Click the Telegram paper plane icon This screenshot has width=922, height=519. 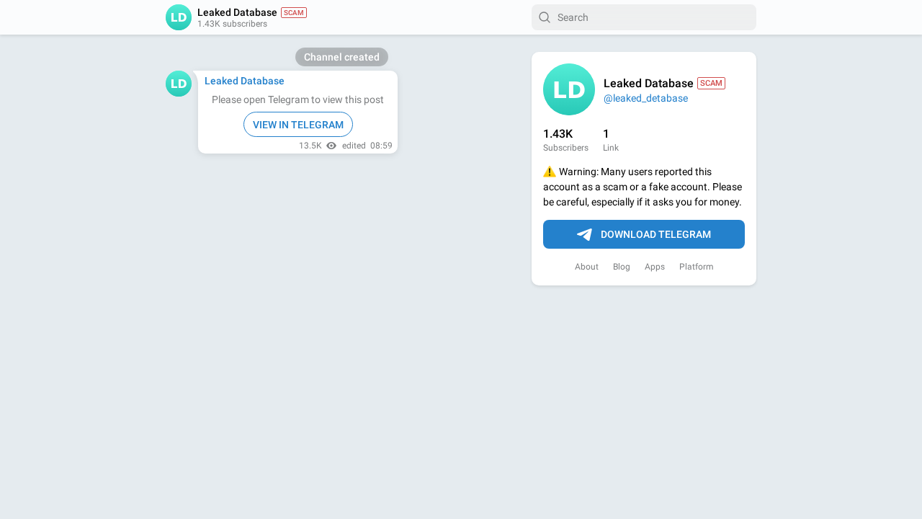(x=584, y=234)
